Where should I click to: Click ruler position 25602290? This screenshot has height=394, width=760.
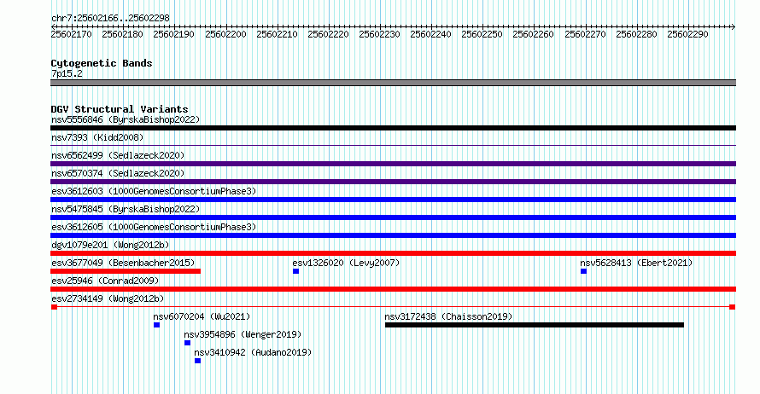[687, 34]
